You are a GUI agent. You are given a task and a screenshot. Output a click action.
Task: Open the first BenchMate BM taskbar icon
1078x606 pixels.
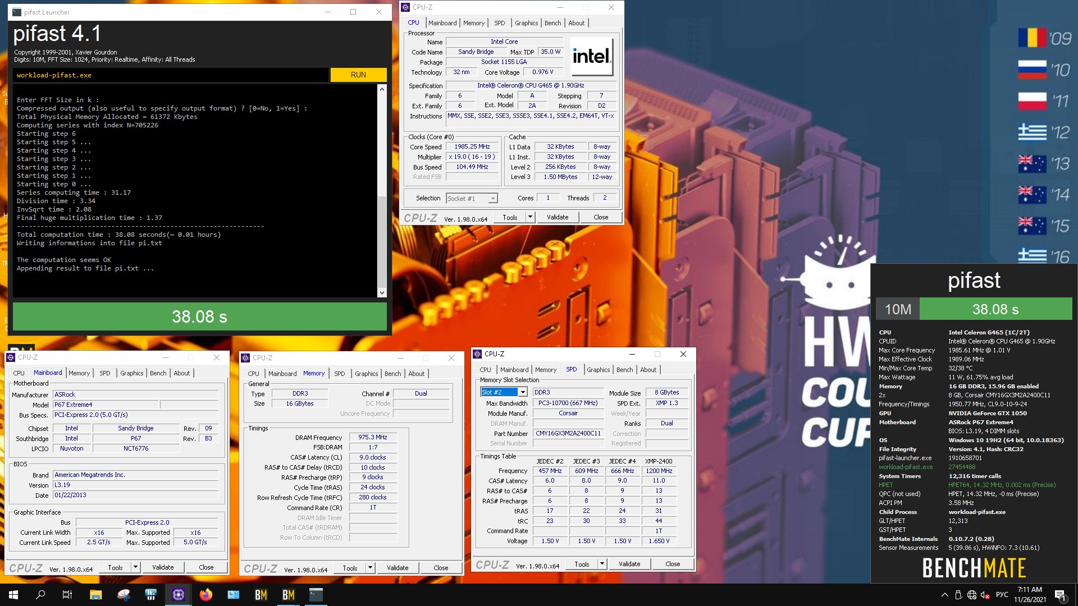[261, 595]
